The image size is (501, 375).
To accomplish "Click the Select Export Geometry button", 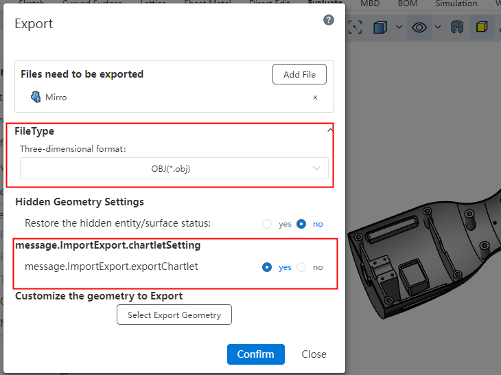I will pyautogui.click(x=174, y=315).
